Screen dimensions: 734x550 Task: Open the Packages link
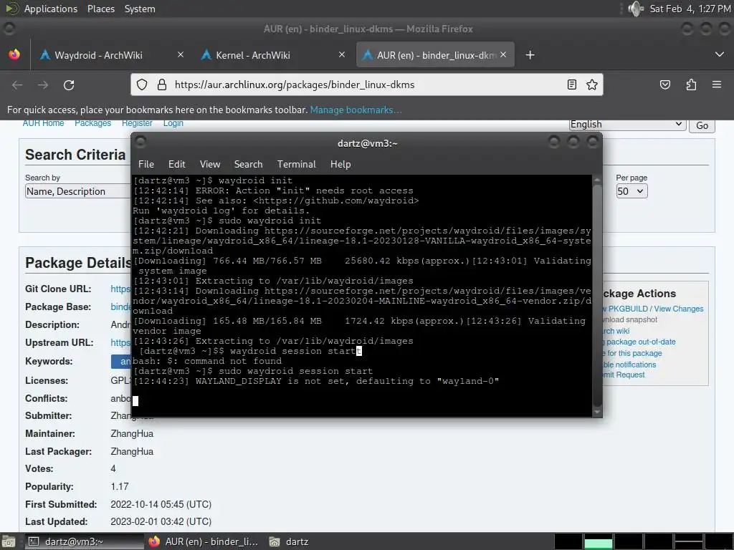[x=92, y=123]
